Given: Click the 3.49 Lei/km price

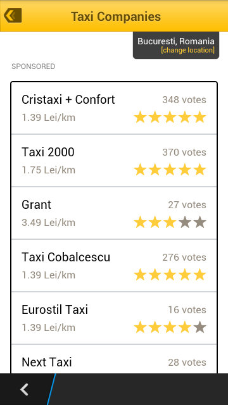Looking at the screenshot, I should pyautogui.click(x=48, y=223).
